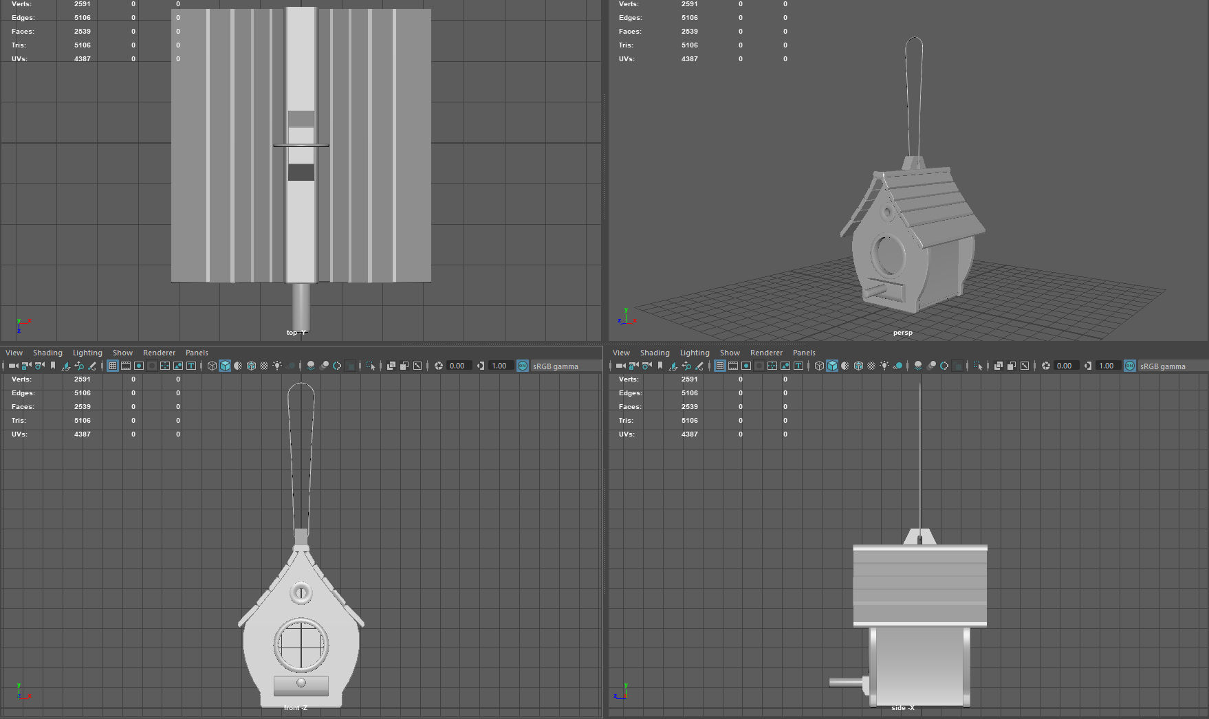Click Lock Camera icon in side view toolbar
Image resolution: width=1209 pixels, height=719 pixels.
point(633,366)
